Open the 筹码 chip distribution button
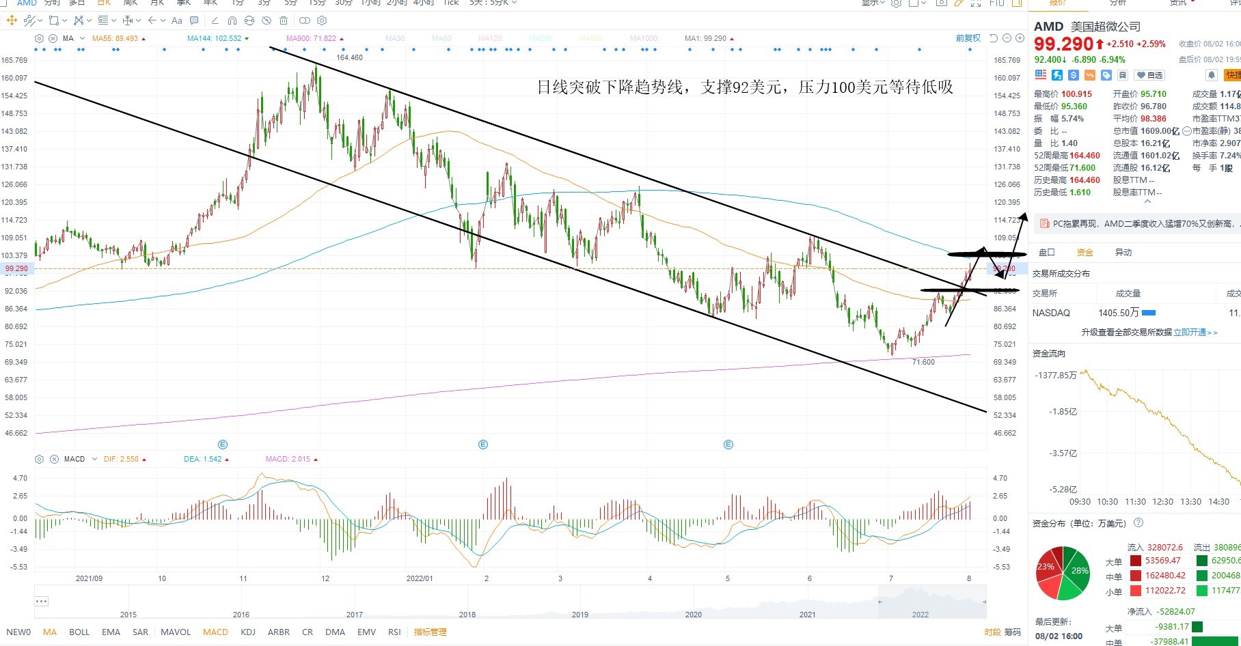The height and width of the screenshot is (646, 1241). (1012, 632)
